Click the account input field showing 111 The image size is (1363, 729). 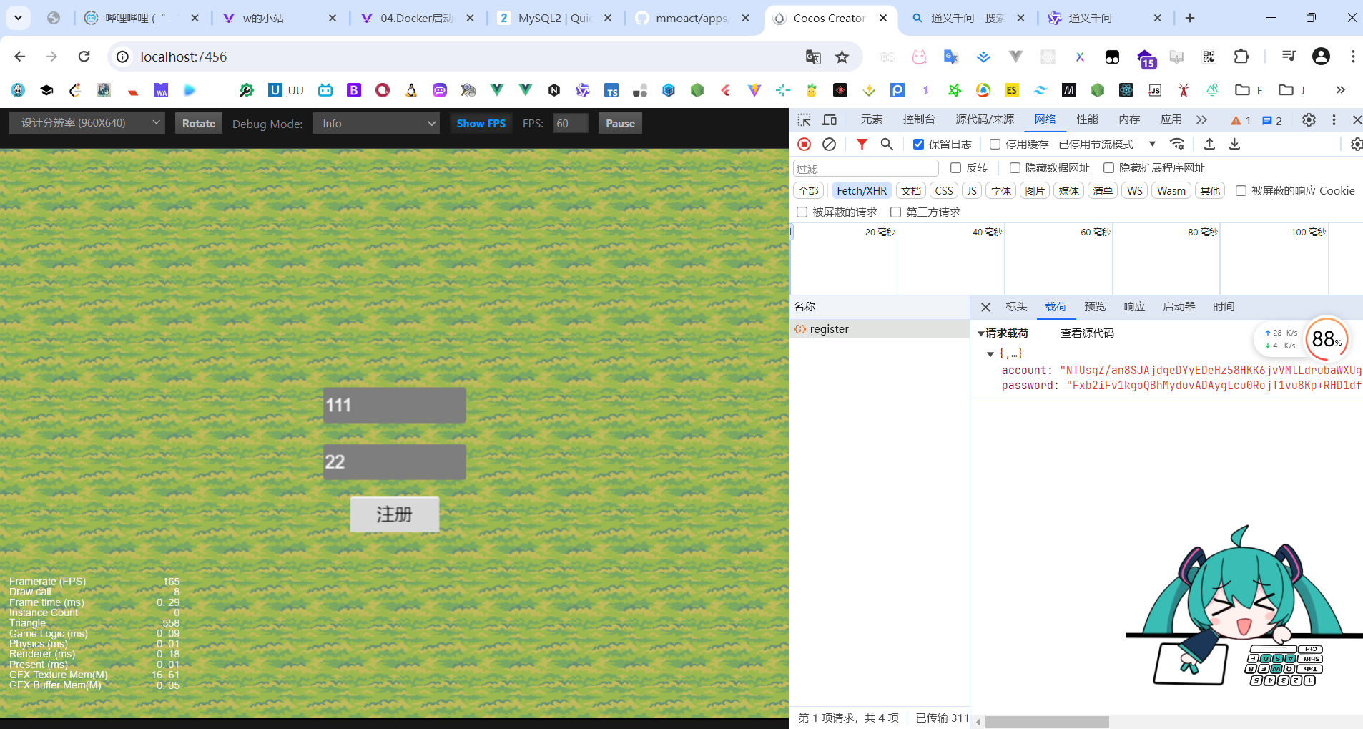(394, 406)
